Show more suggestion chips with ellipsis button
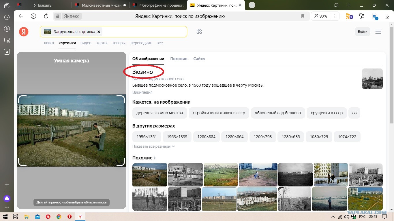 click(354, 113)
